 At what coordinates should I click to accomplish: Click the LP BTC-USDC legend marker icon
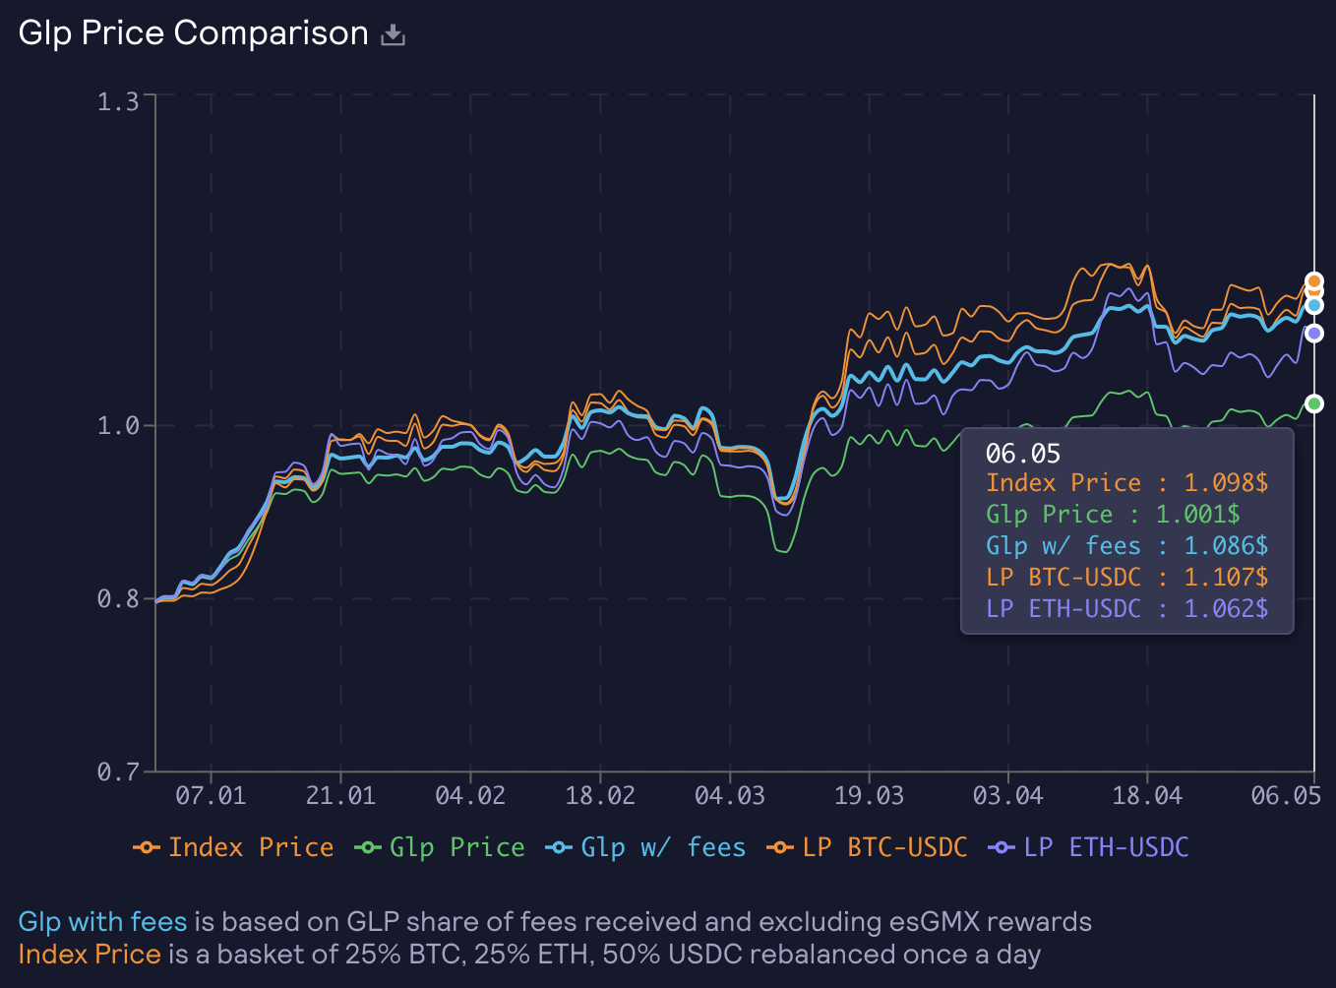779,846
